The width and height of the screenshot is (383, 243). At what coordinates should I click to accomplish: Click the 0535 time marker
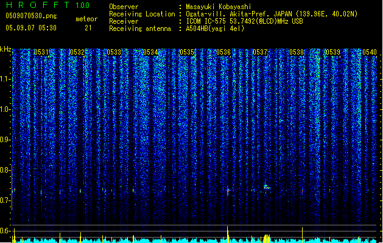[x=187, y=52]
